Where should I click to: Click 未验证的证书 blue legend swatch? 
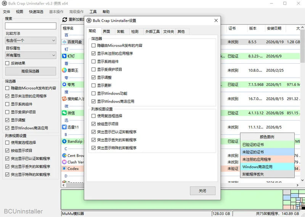(267, 152)
